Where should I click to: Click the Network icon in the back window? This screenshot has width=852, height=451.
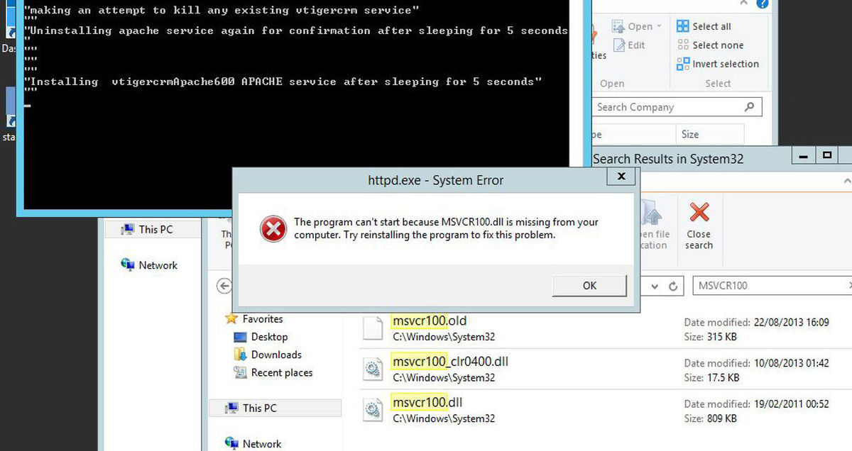128,265
